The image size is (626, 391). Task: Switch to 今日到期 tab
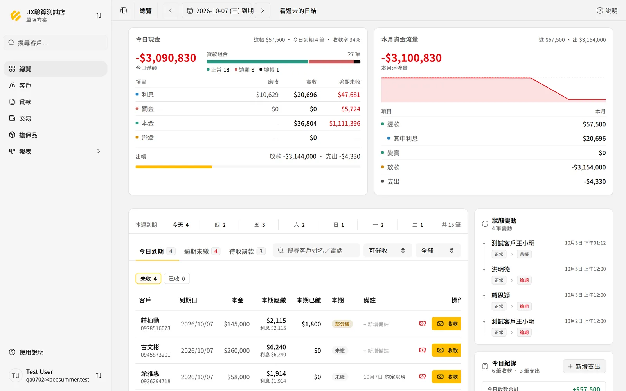click(x=157, y=251)
